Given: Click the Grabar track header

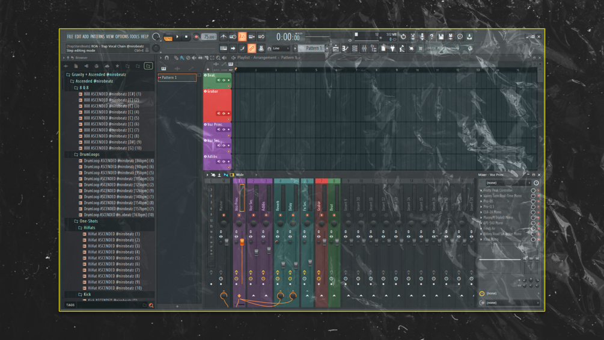Looking at the screenshot, I should (x=217, y=105).
